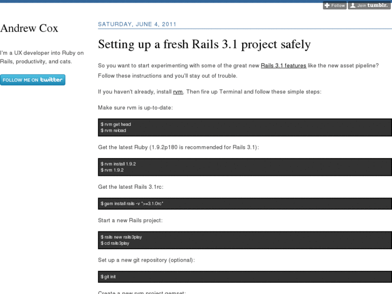The width and height of the screenshot is (392, 294).
Task: Click the 'gem install rails' code block
Action: click(244, 203)
